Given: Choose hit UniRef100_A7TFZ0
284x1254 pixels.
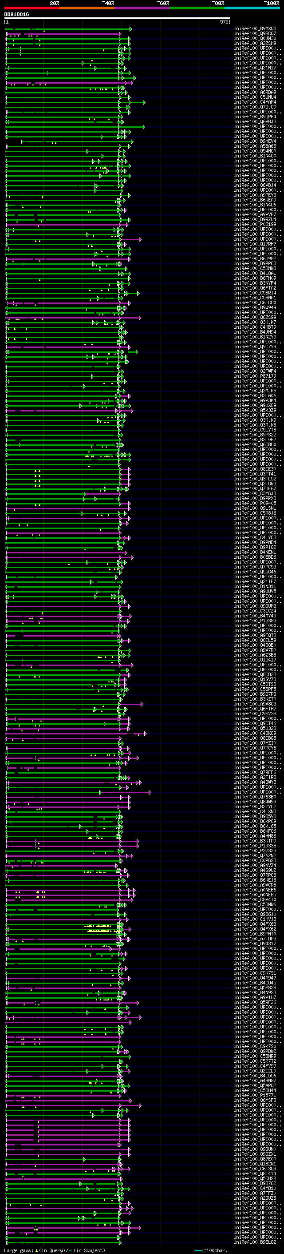Looking at the screenshot, I should point(255,1194).
